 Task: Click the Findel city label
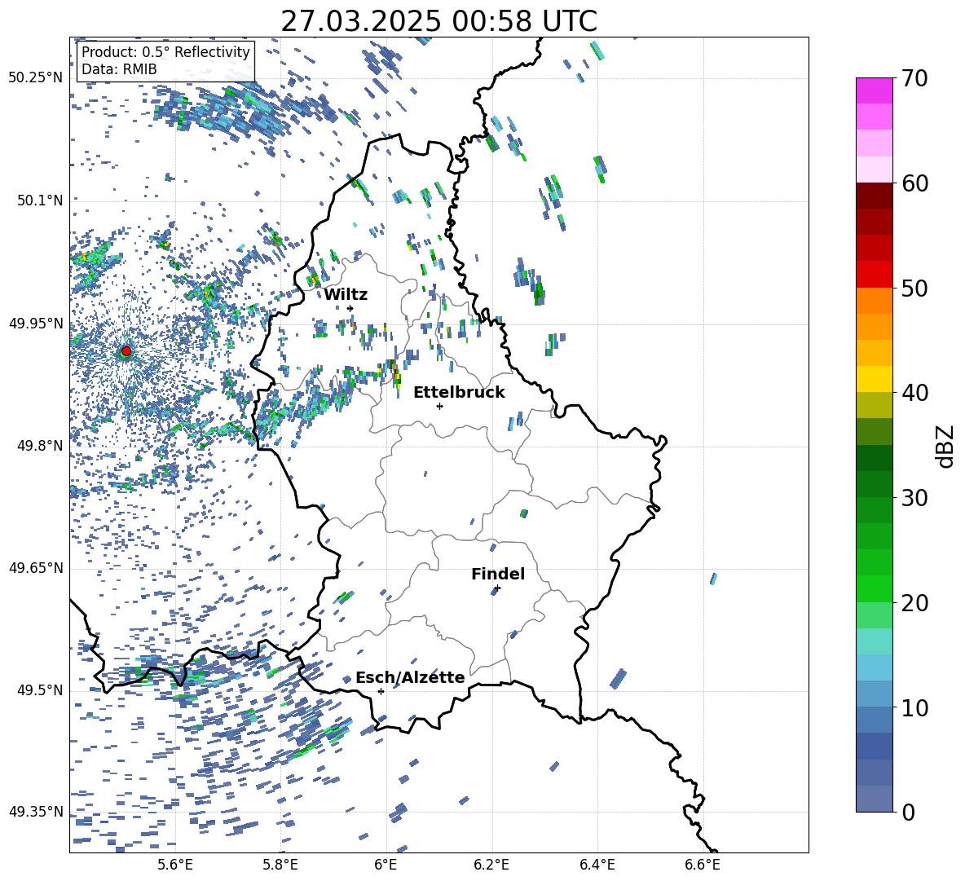tap(498, 574)
